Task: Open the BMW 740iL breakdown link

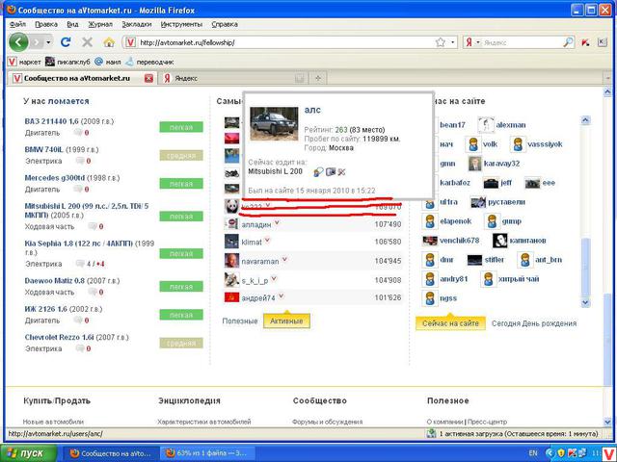Action: (x=44, y=150)
